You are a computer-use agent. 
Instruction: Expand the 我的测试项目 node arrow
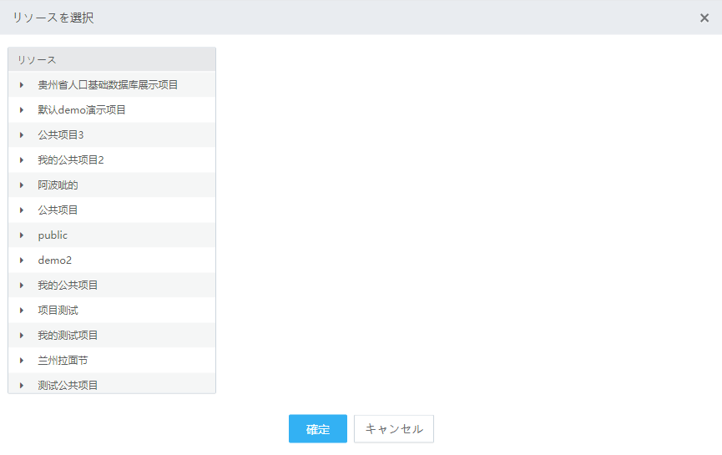[22, 336]
